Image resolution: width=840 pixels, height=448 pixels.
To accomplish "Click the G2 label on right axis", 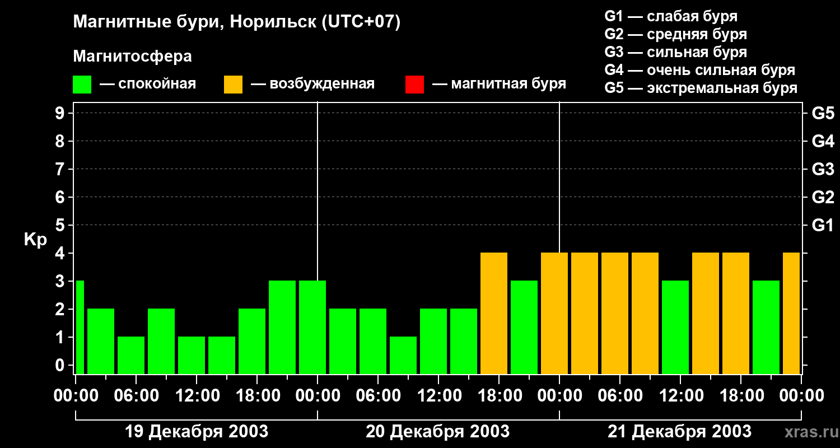I will (823, 197).
